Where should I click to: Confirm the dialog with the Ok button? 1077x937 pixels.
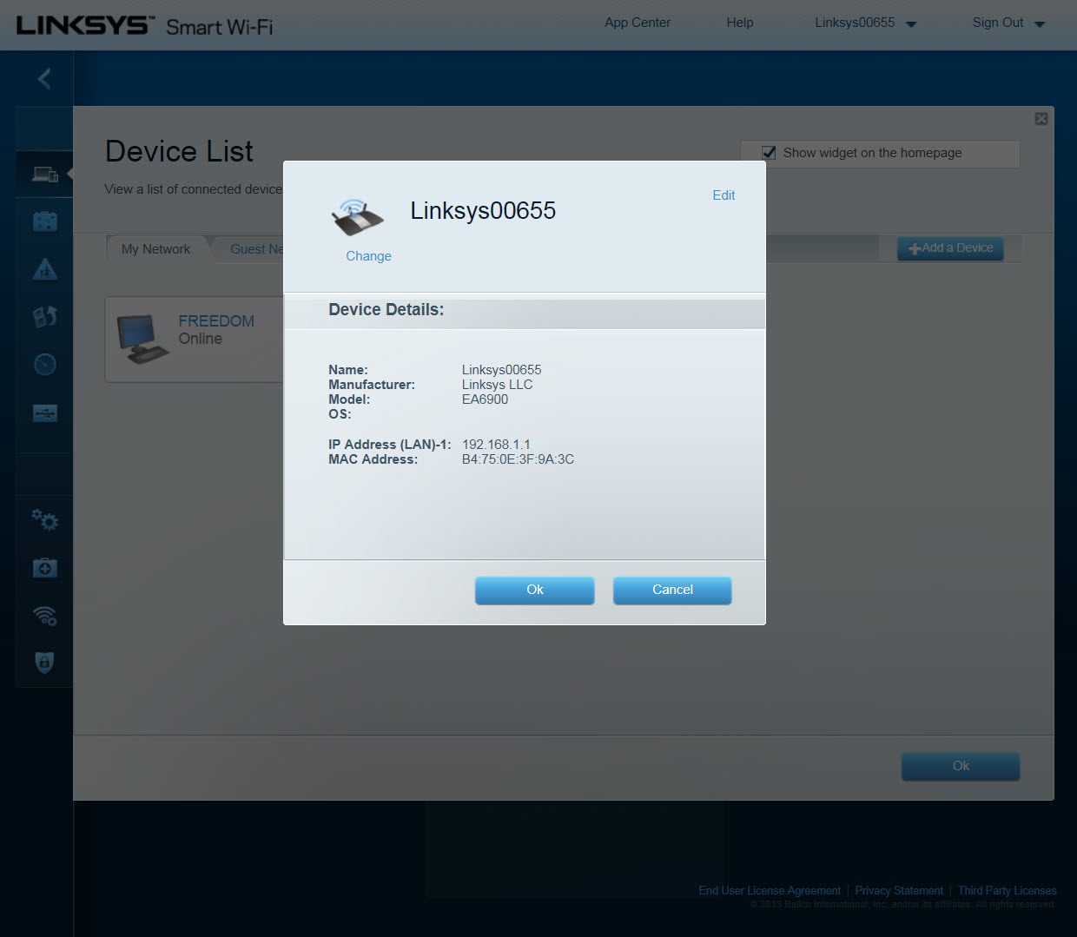[x=535, y=591]
